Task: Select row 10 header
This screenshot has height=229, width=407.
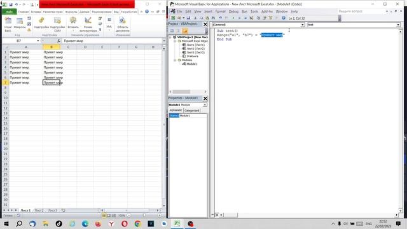Action: (6, 98)
